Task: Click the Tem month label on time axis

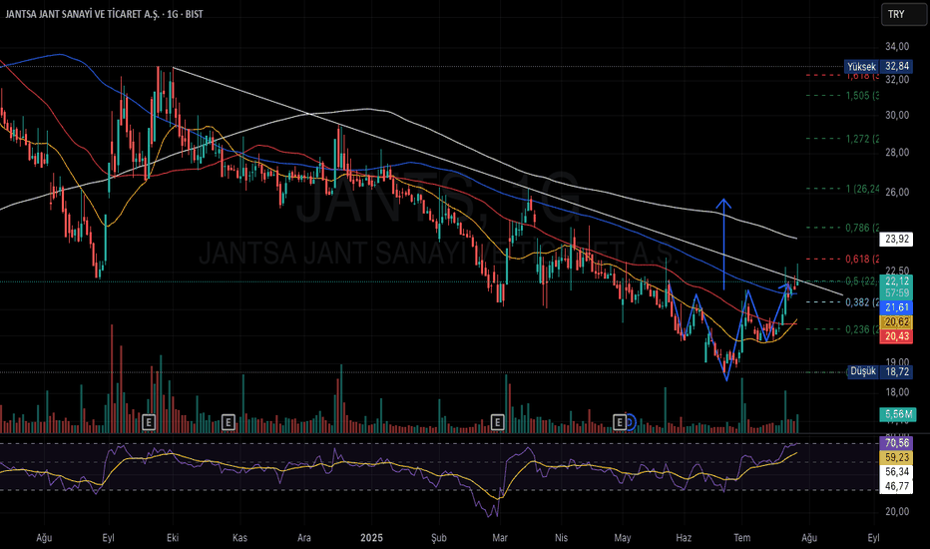Action: point(742,538)
